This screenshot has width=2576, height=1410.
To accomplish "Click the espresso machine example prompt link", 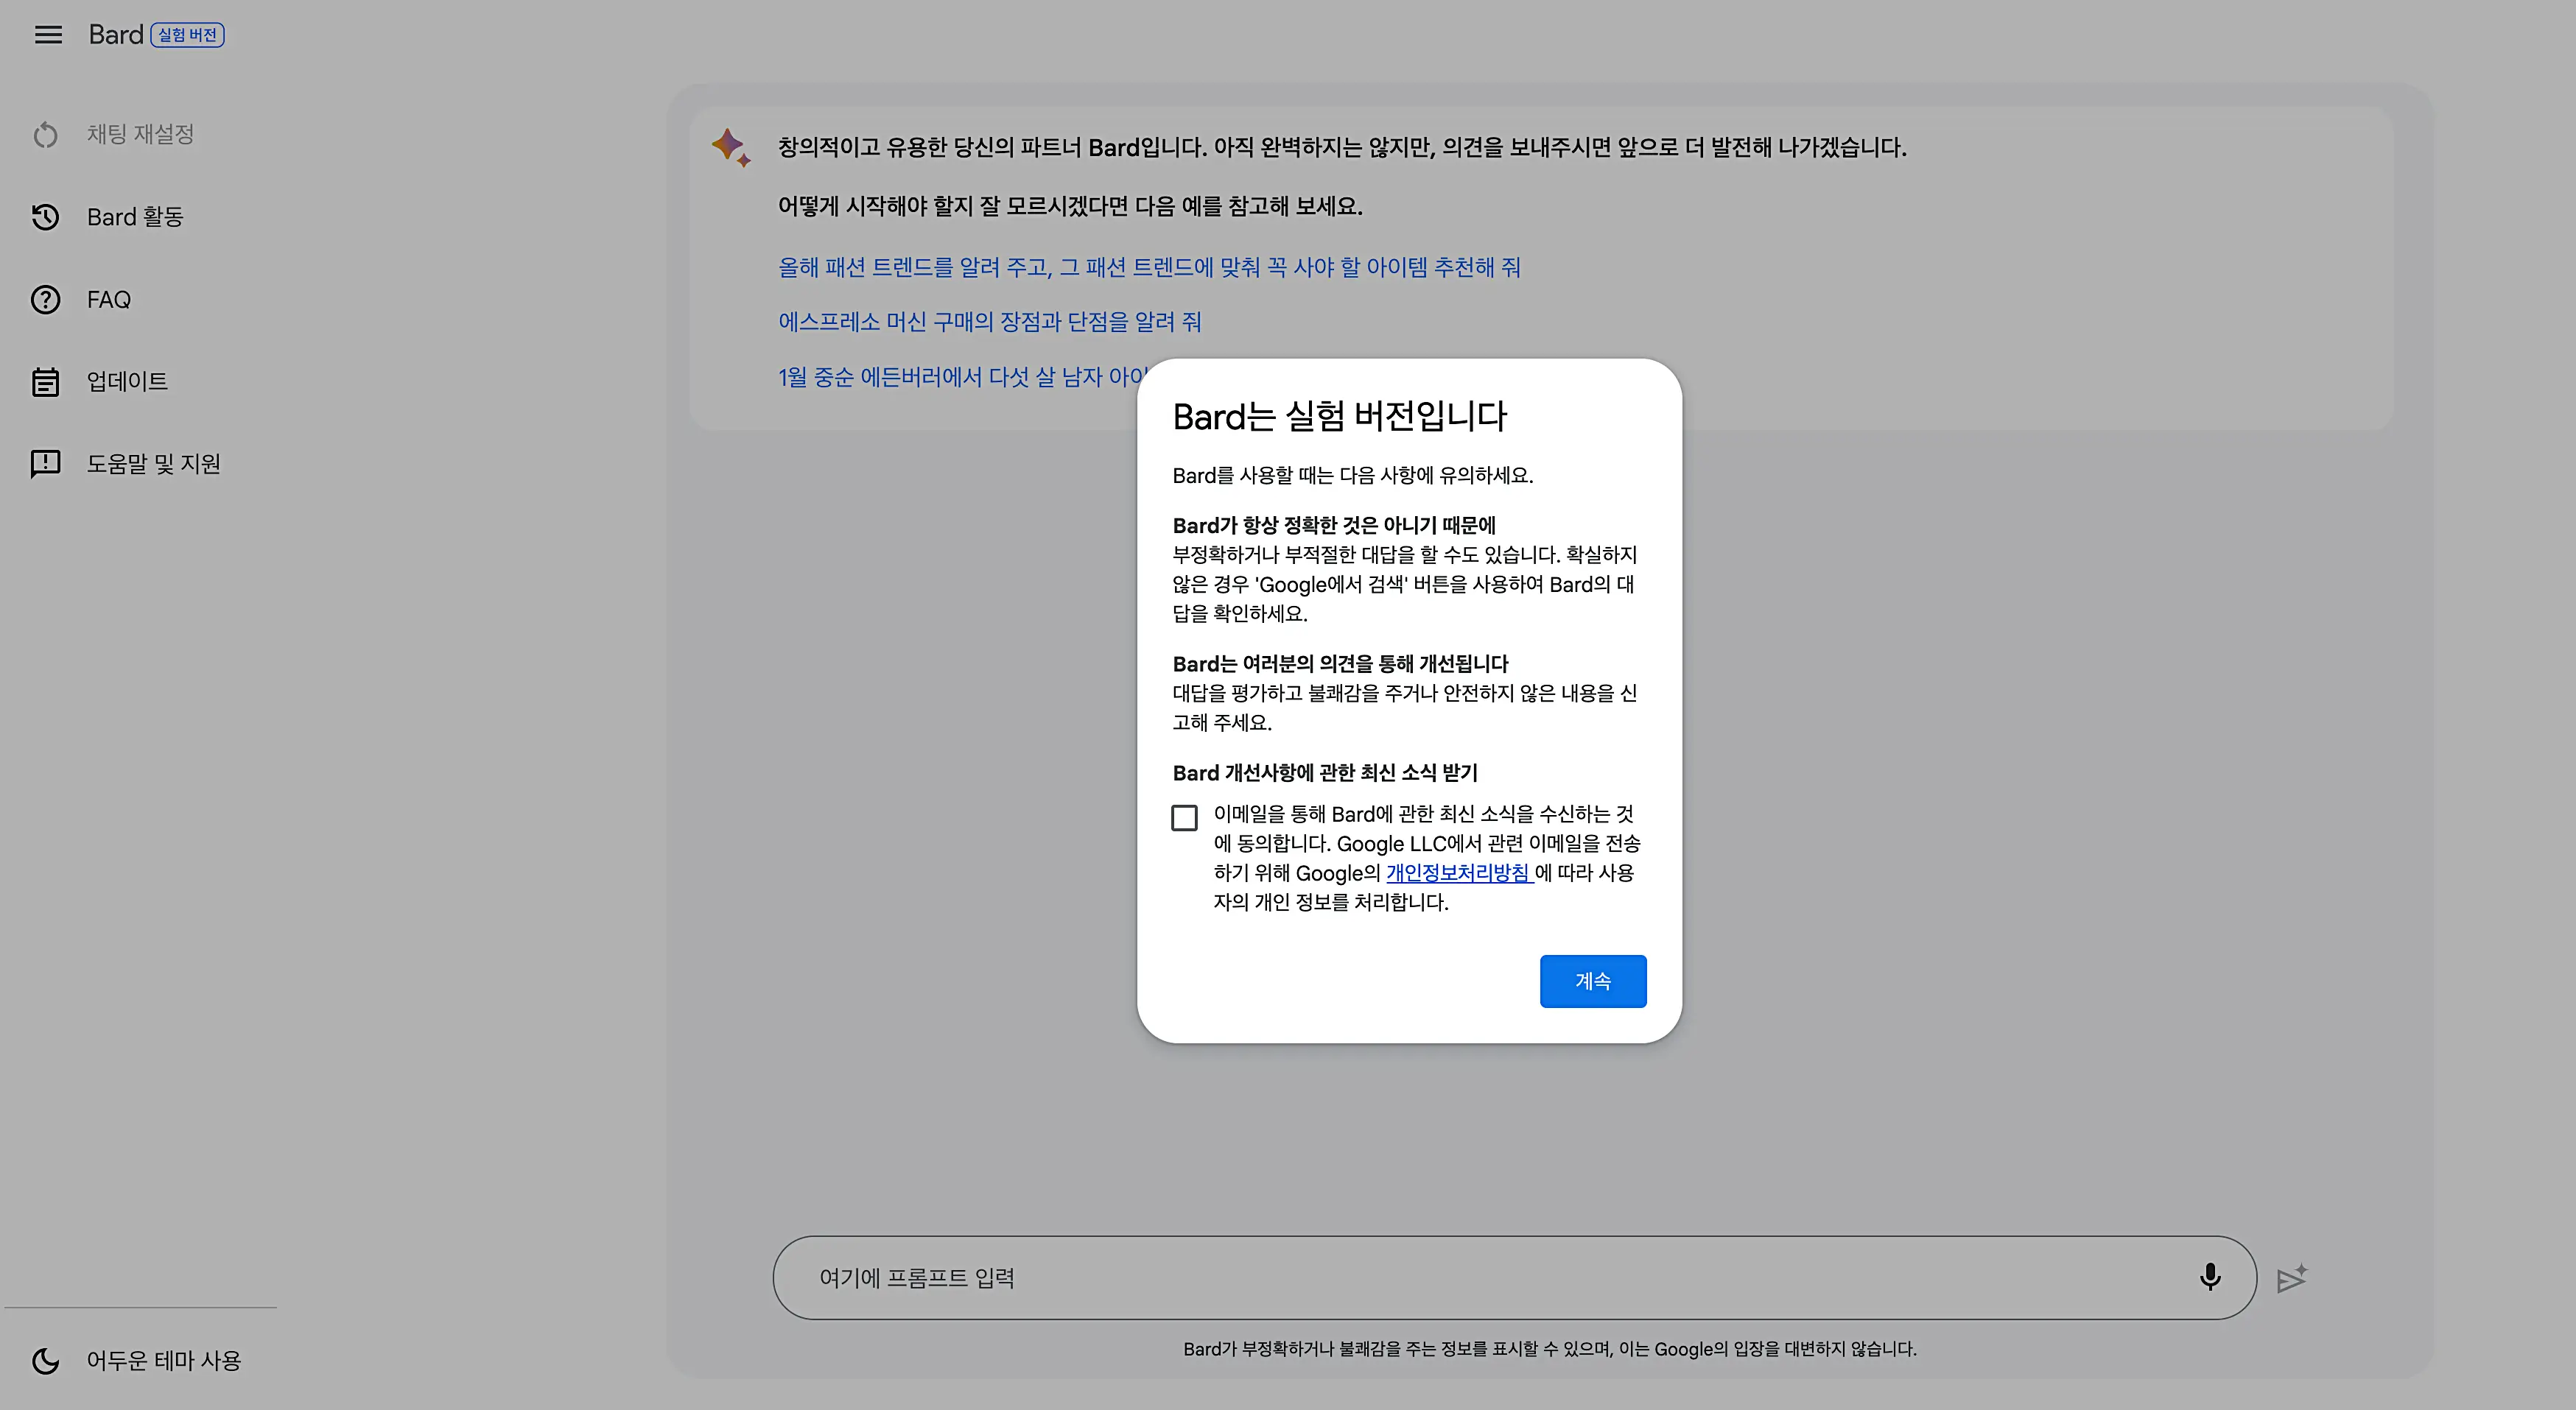I will click(989, 322).
